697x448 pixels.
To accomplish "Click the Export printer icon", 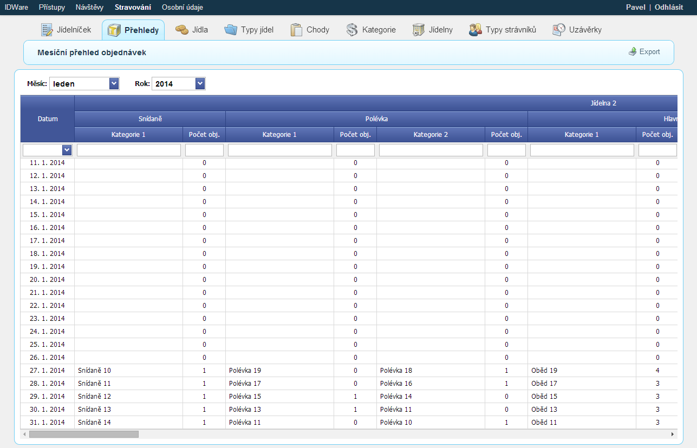I will 633,52.
